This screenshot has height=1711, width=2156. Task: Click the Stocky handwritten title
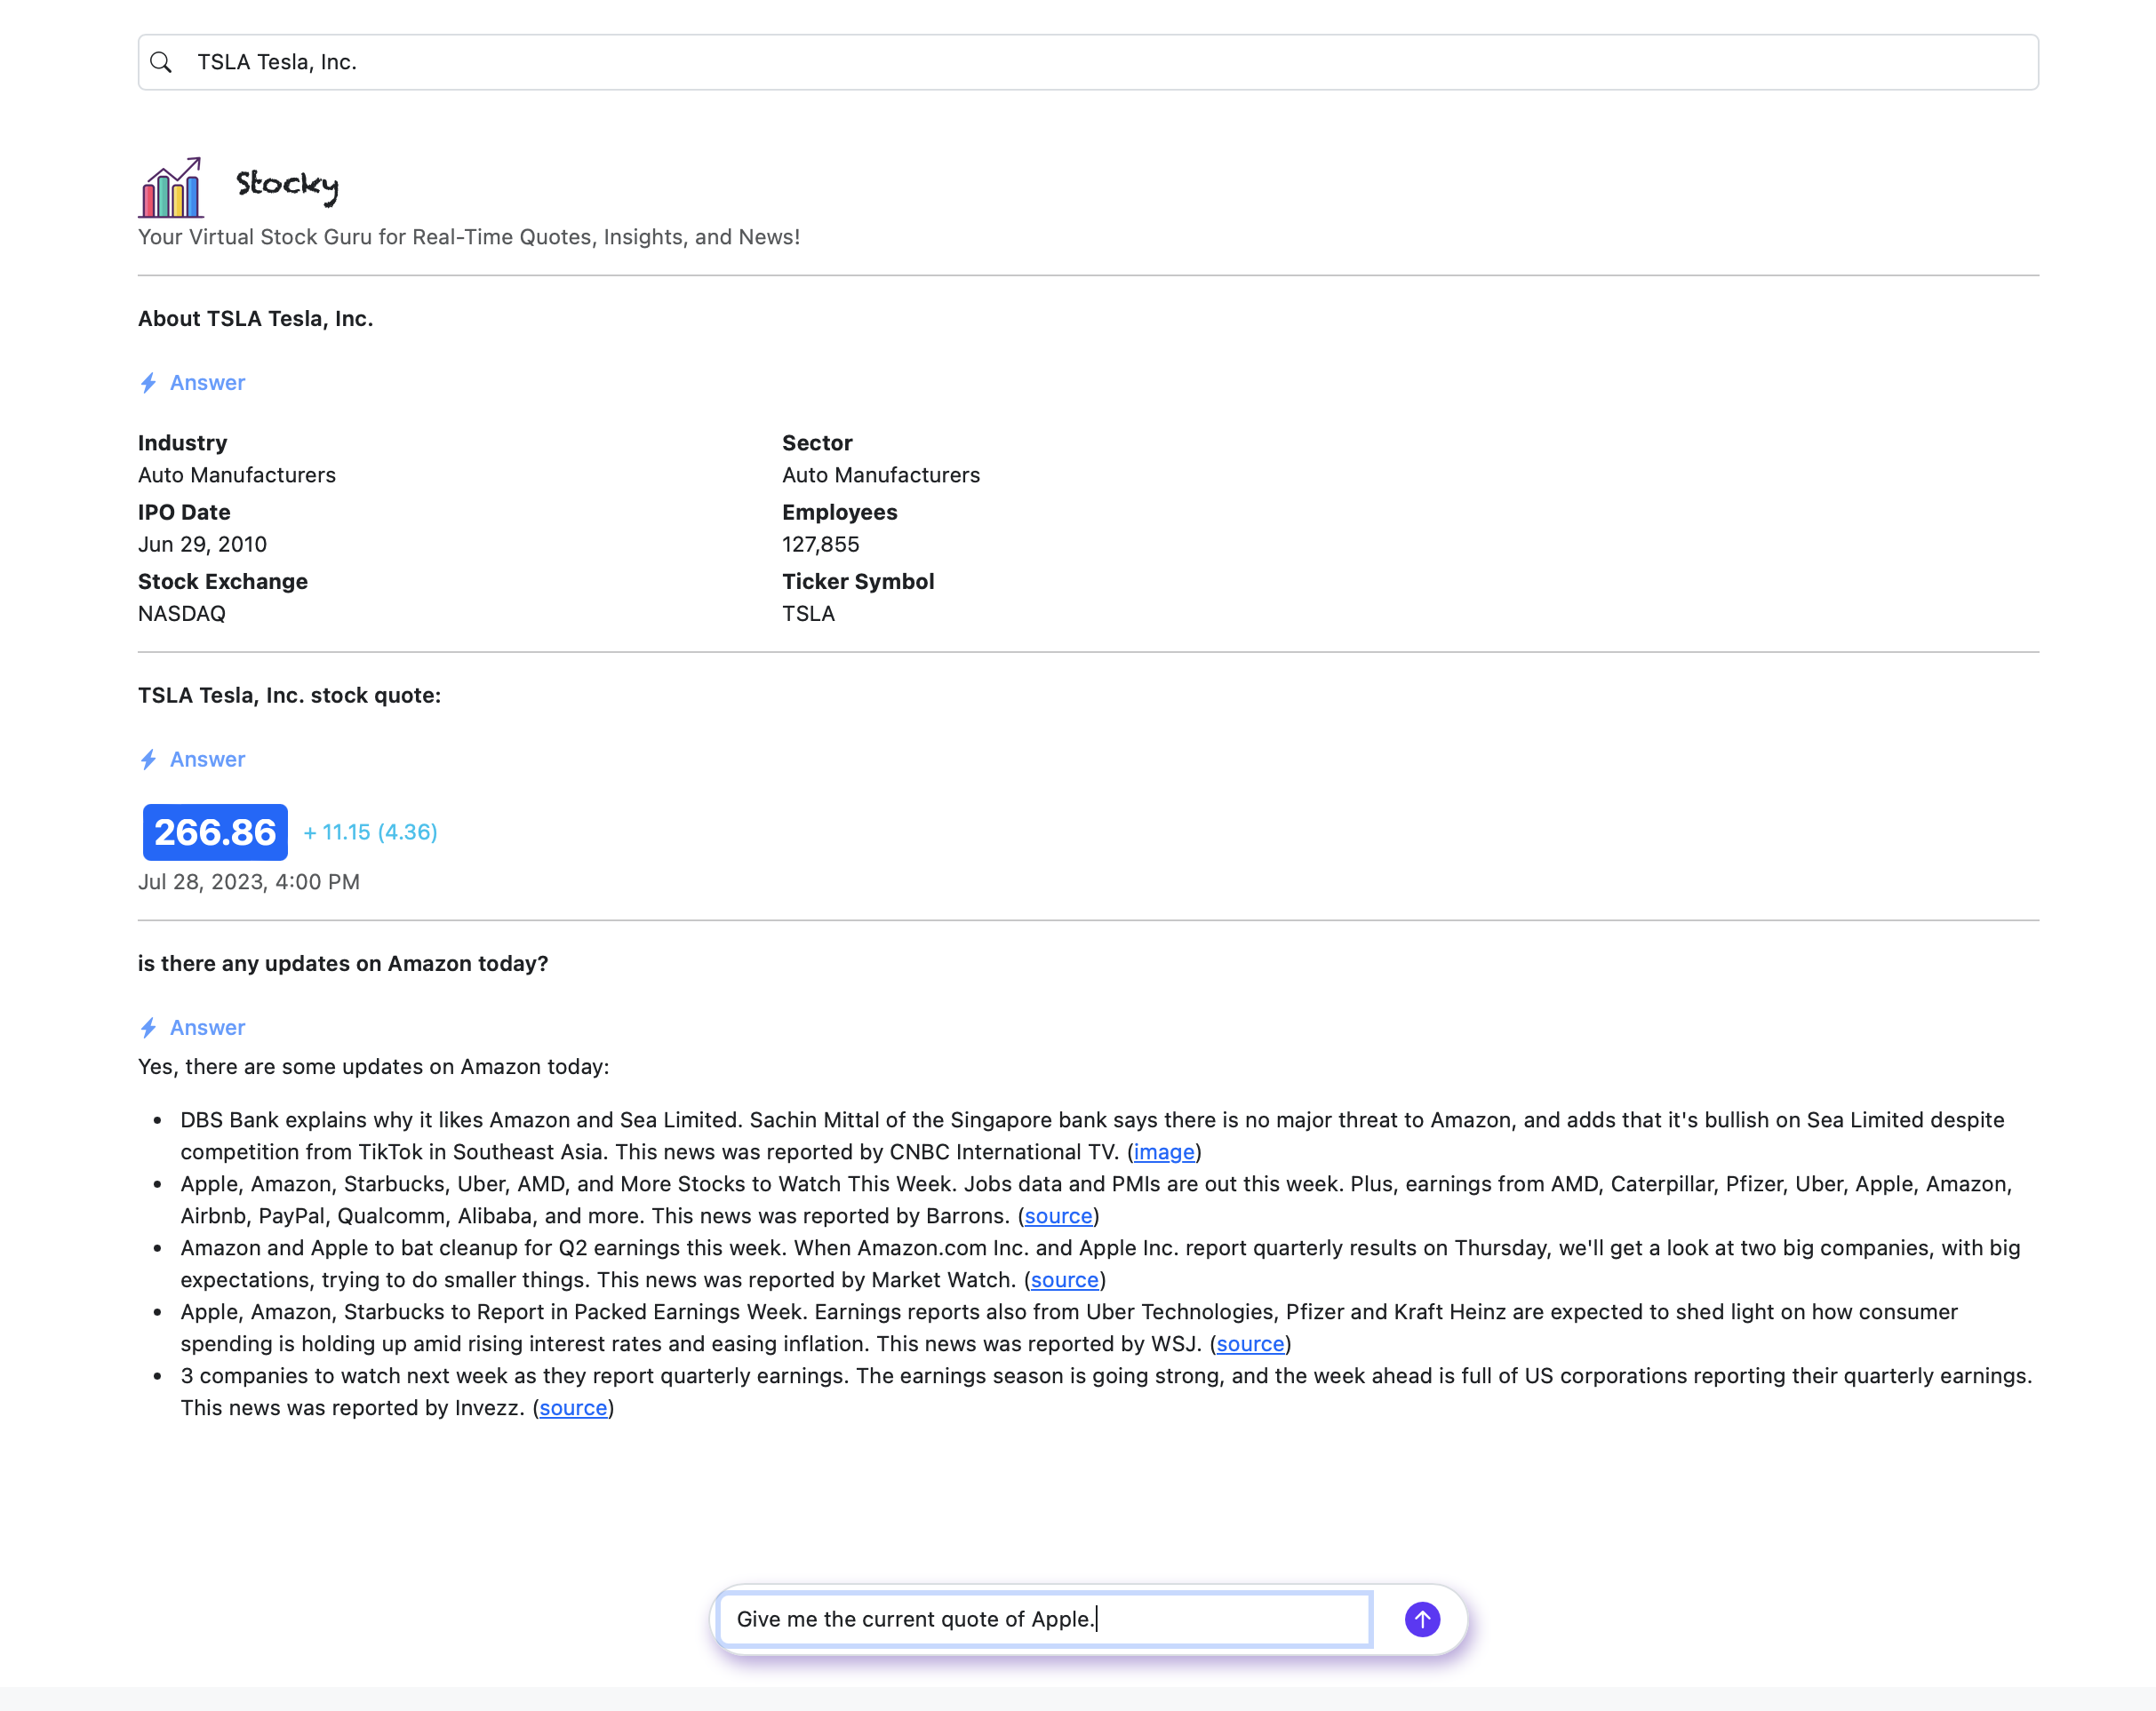[x=287, y=185]
